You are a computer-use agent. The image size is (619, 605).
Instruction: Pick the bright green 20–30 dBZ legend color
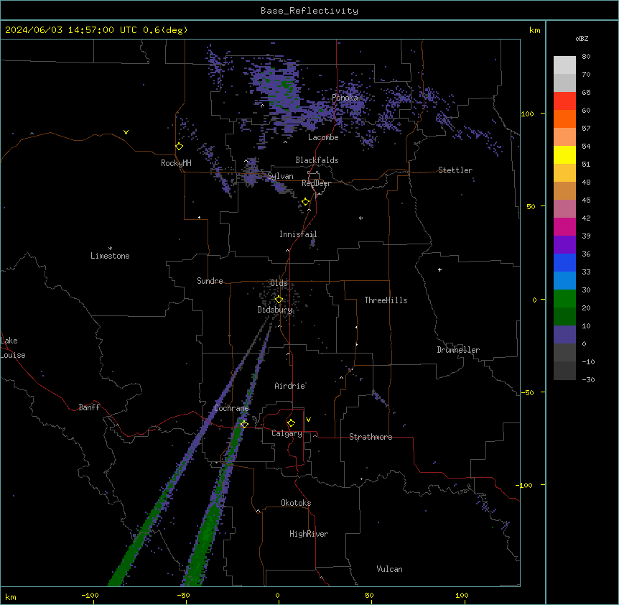click(564, 299)
